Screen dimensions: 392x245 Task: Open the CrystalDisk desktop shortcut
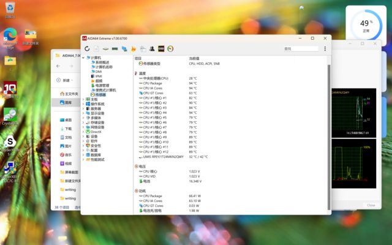(10, 116)
